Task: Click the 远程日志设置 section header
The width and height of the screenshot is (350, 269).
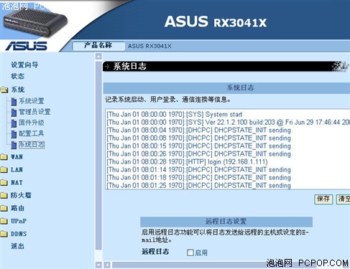Action: pyautogui.click(x=226, y=222)
